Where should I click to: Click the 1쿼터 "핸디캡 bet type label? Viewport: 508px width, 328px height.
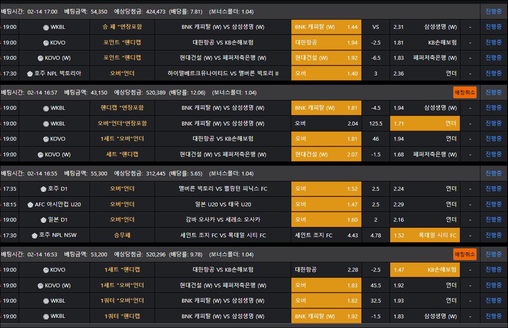click(x=122, y=316)
